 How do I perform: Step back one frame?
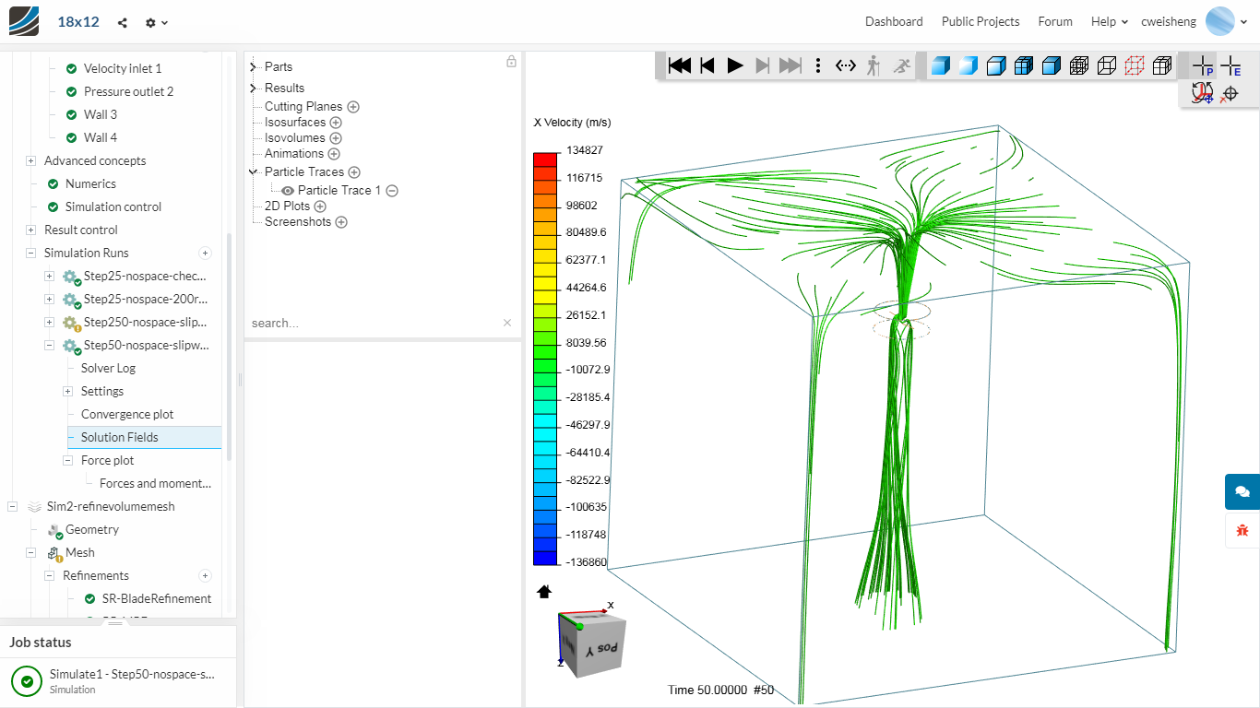coord(707,65)
